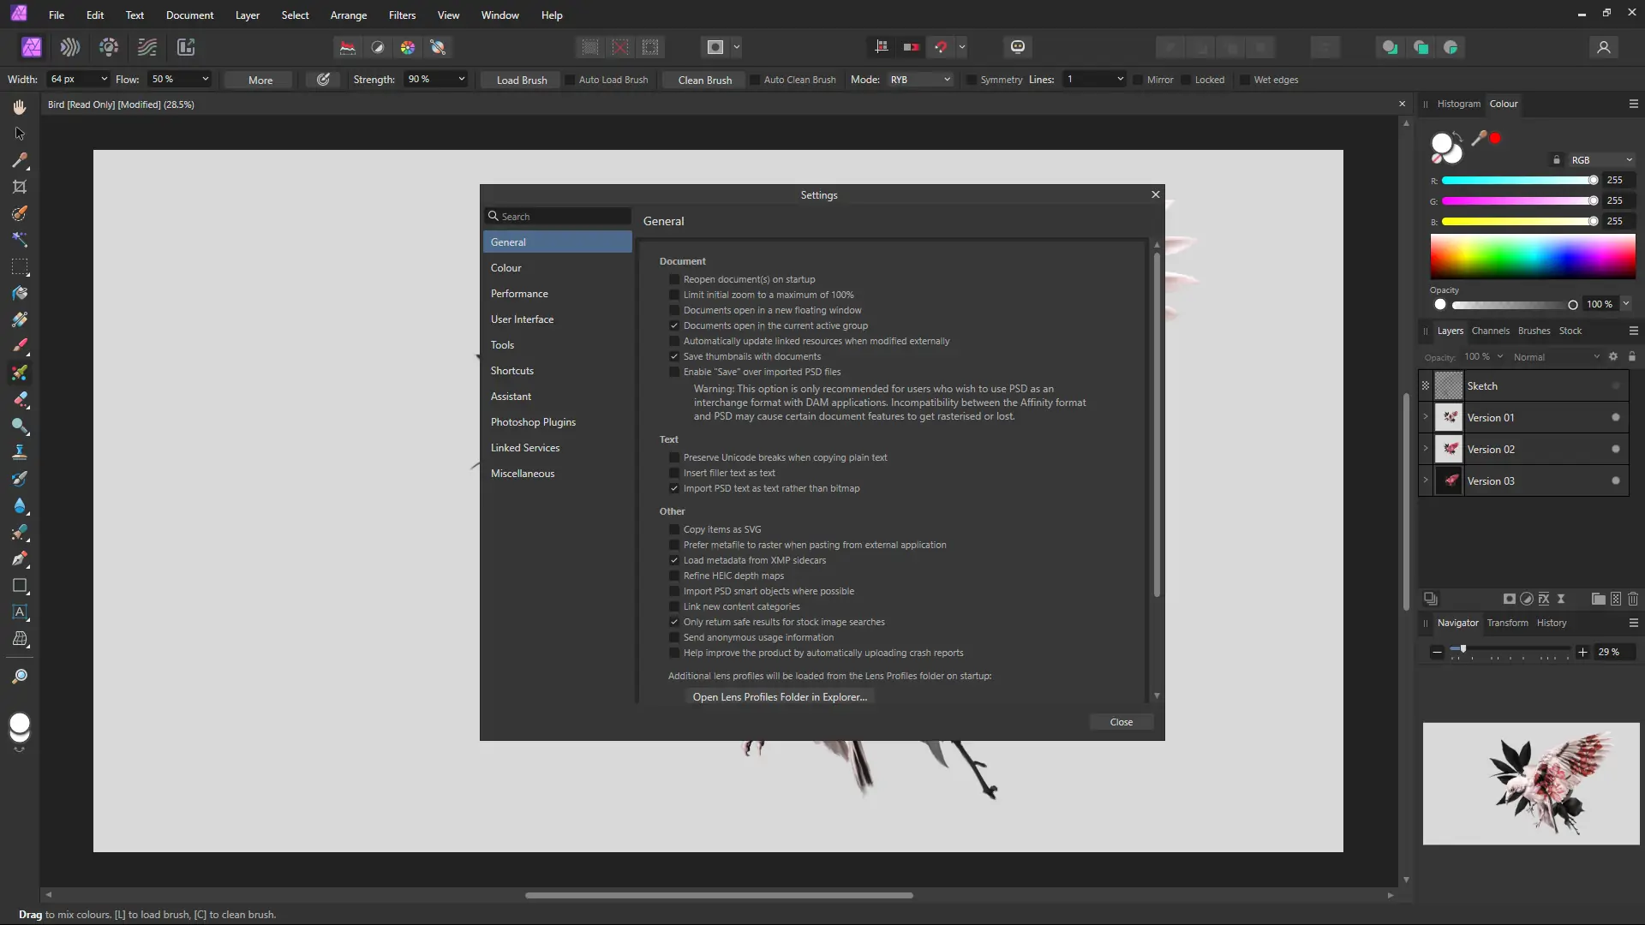Open the Filters menu
Viewport: 1645px width, 925px height.
click(402, 15)
